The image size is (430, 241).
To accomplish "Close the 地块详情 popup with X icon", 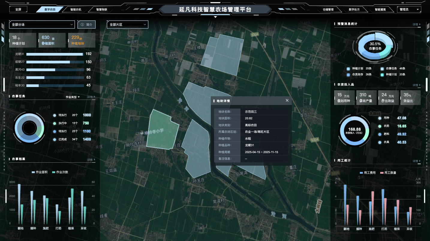I will point(287,100).
